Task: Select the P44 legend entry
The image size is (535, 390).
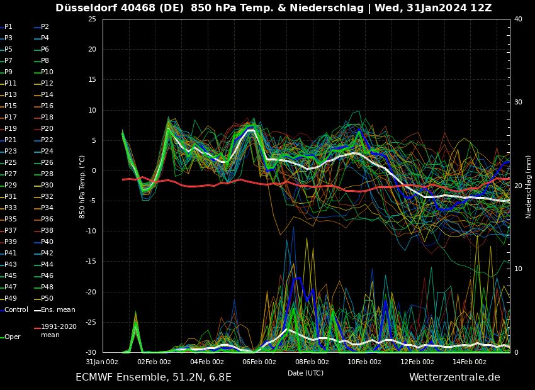Action: [47, 264]
